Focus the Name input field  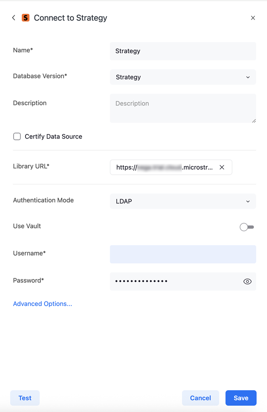(x=183, y=51)
